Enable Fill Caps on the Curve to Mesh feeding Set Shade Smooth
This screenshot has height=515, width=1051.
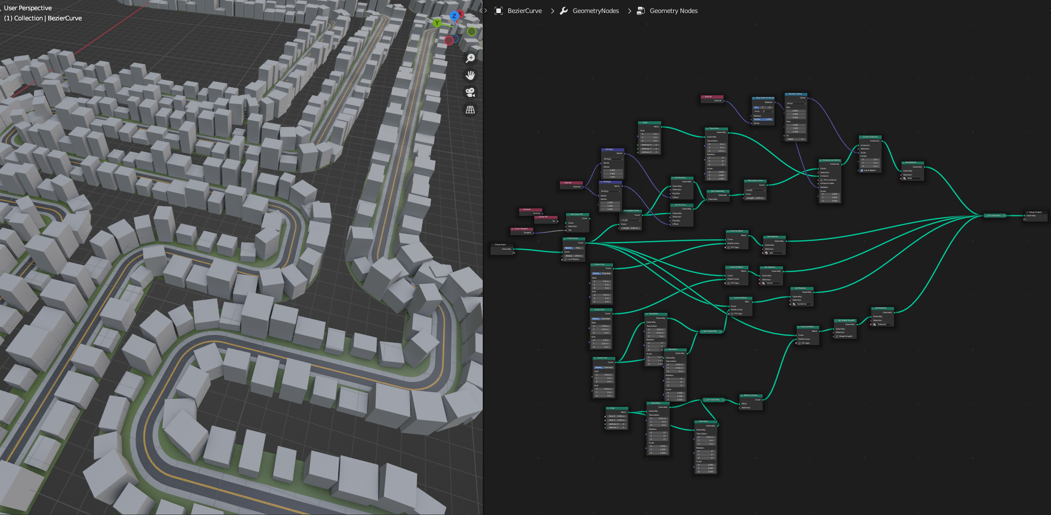(799, 343)
